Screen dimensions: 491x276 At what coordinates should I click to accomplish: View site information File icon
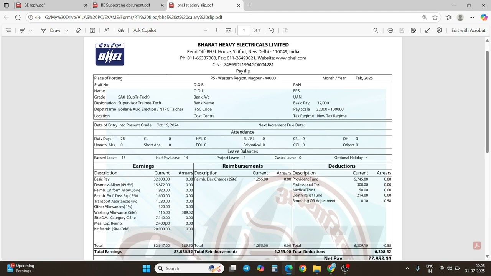34,17
